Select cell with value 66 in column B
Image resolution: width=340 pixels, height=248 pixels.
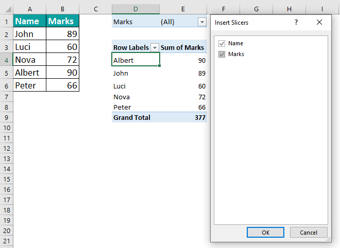click(x=62, y=85)
